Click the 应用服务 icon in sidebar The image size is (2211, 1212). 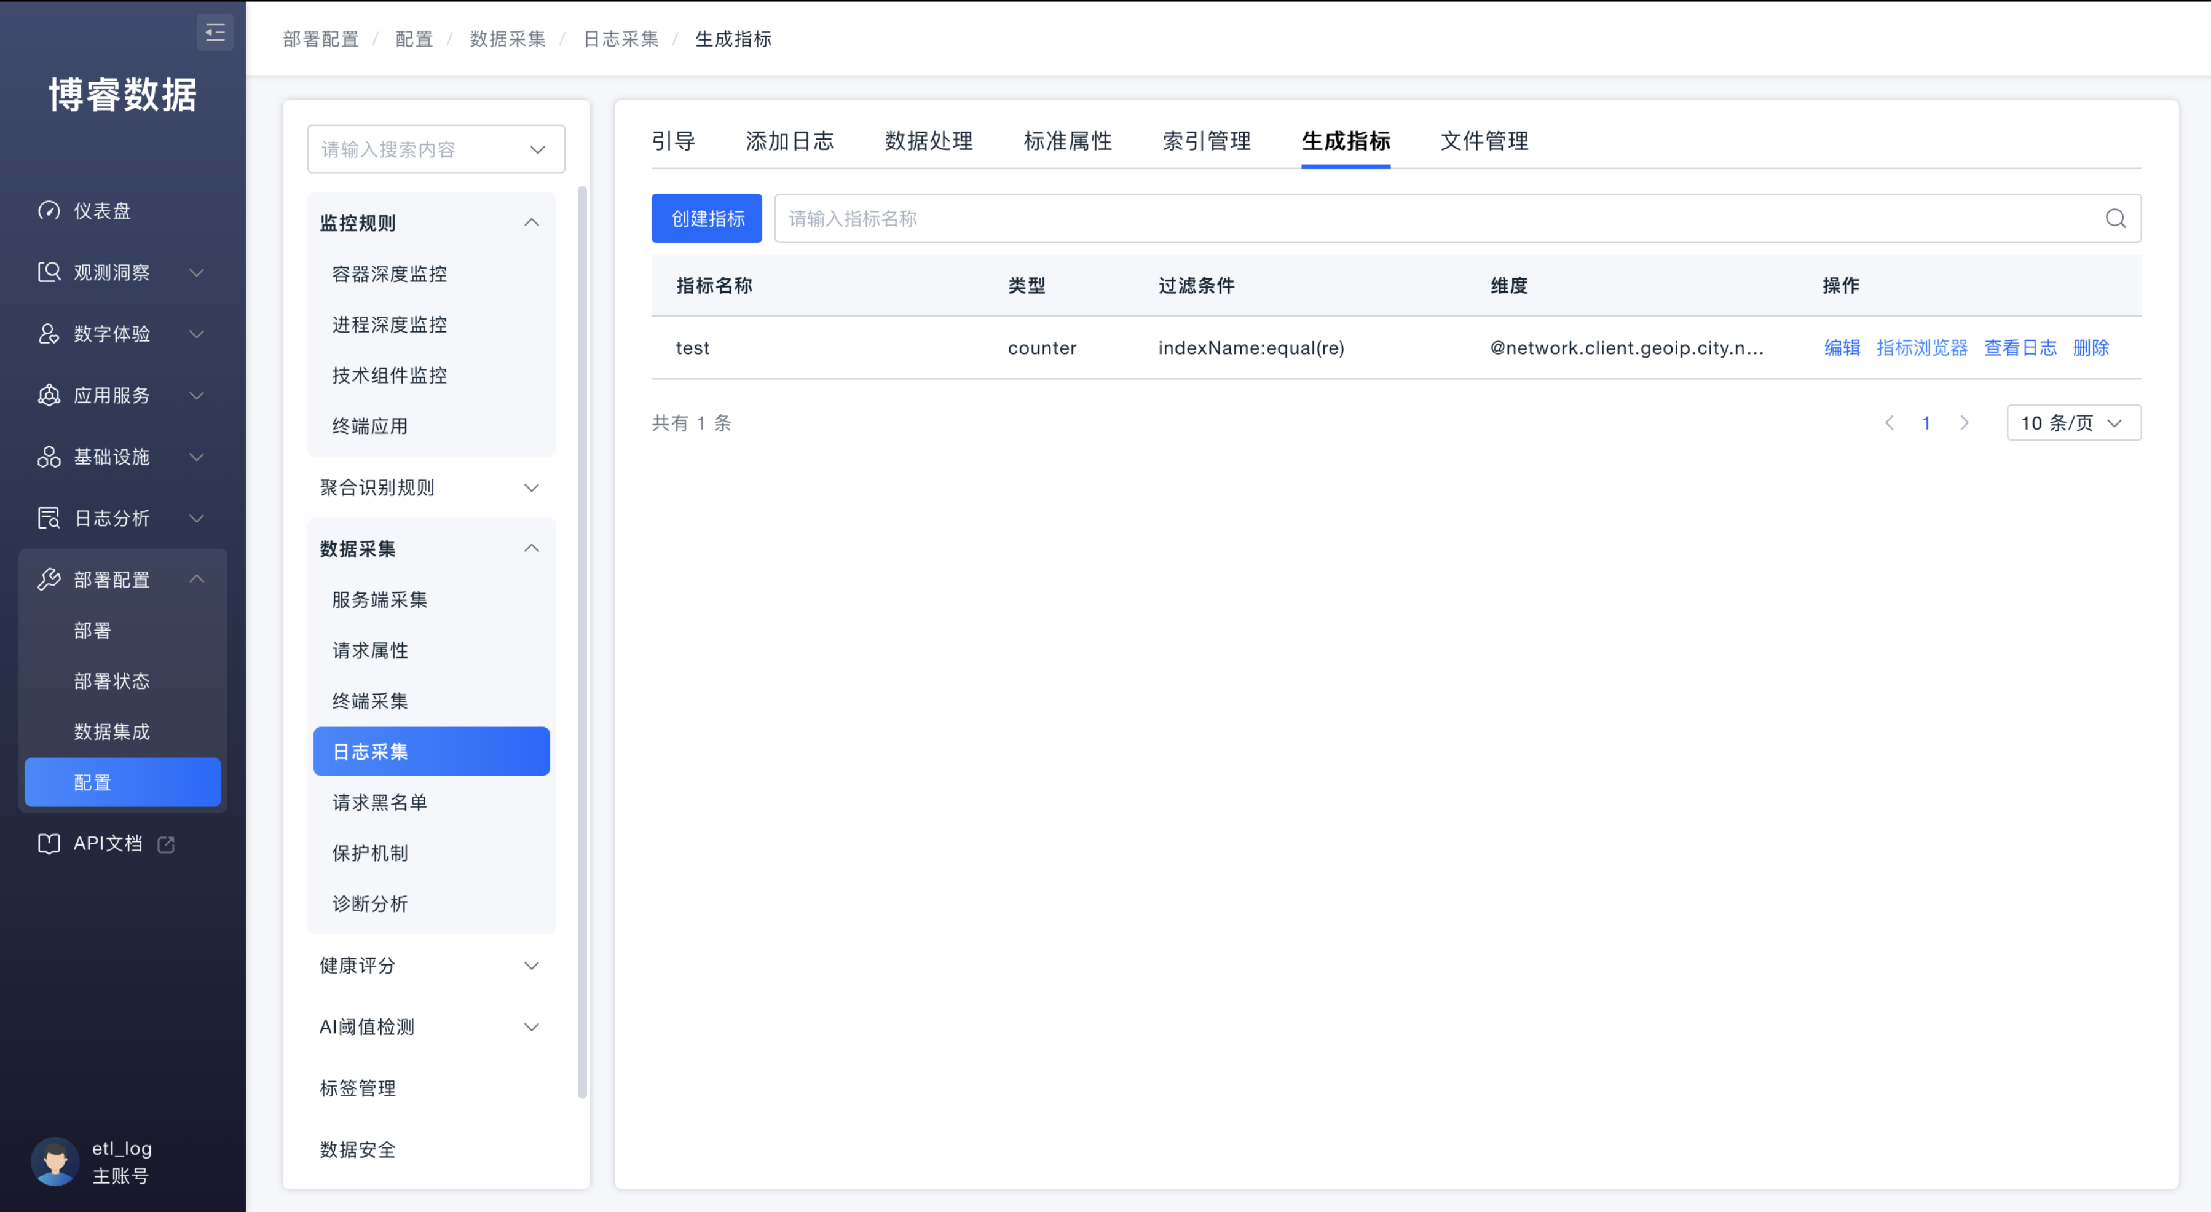tap(49, 395)
